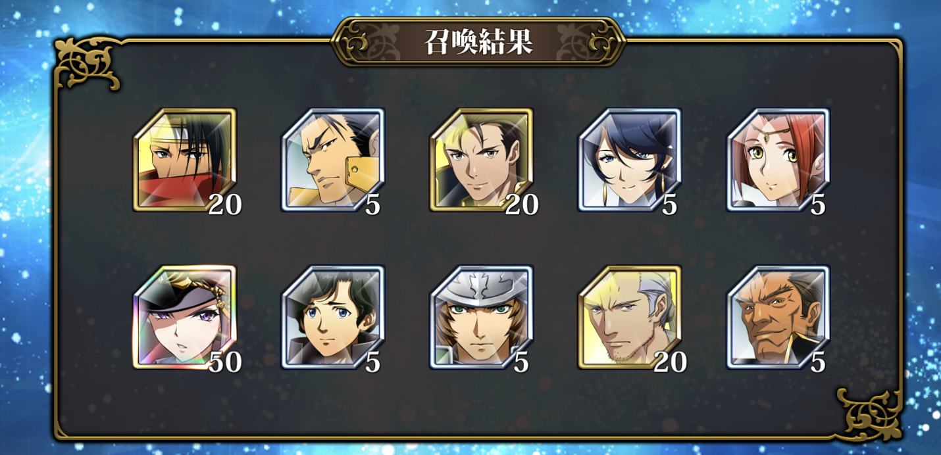Click the gold ornament at panel's top-left corner
Screen dimensions: 941x455
(x=87, y=63)
